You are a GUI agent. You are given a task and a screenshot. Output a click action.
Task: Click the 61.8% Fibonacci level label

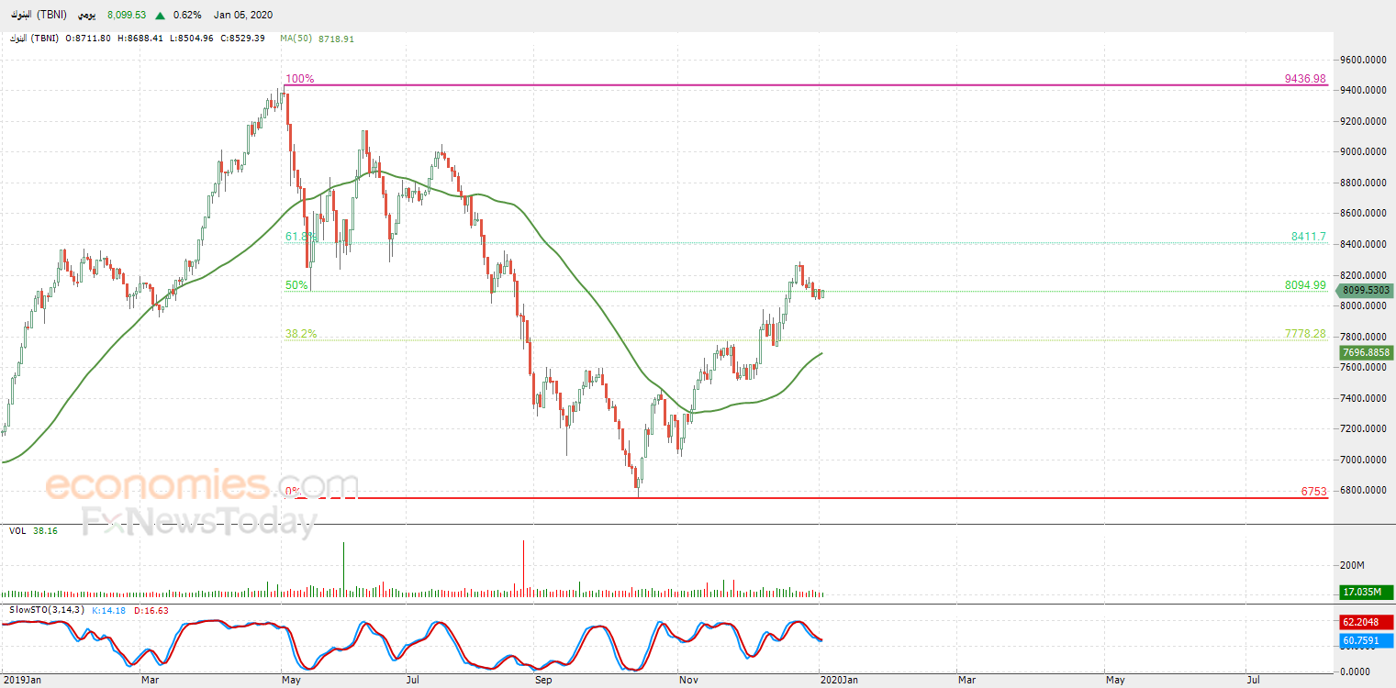pos(299,237)
